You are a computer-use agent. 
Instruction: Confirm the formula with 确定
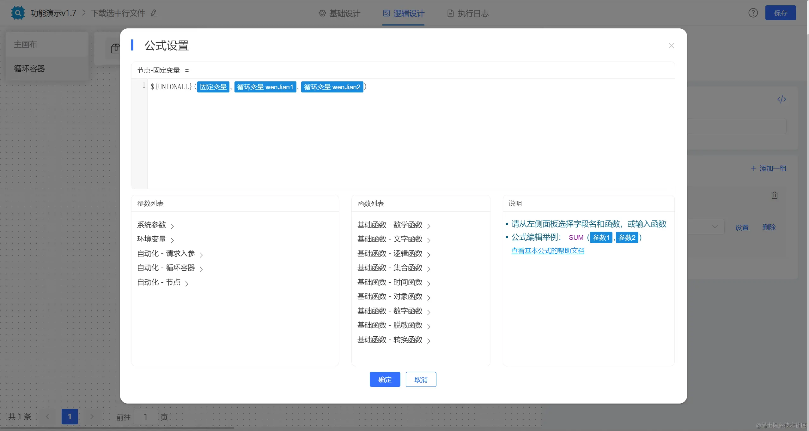tap(385, 380)
